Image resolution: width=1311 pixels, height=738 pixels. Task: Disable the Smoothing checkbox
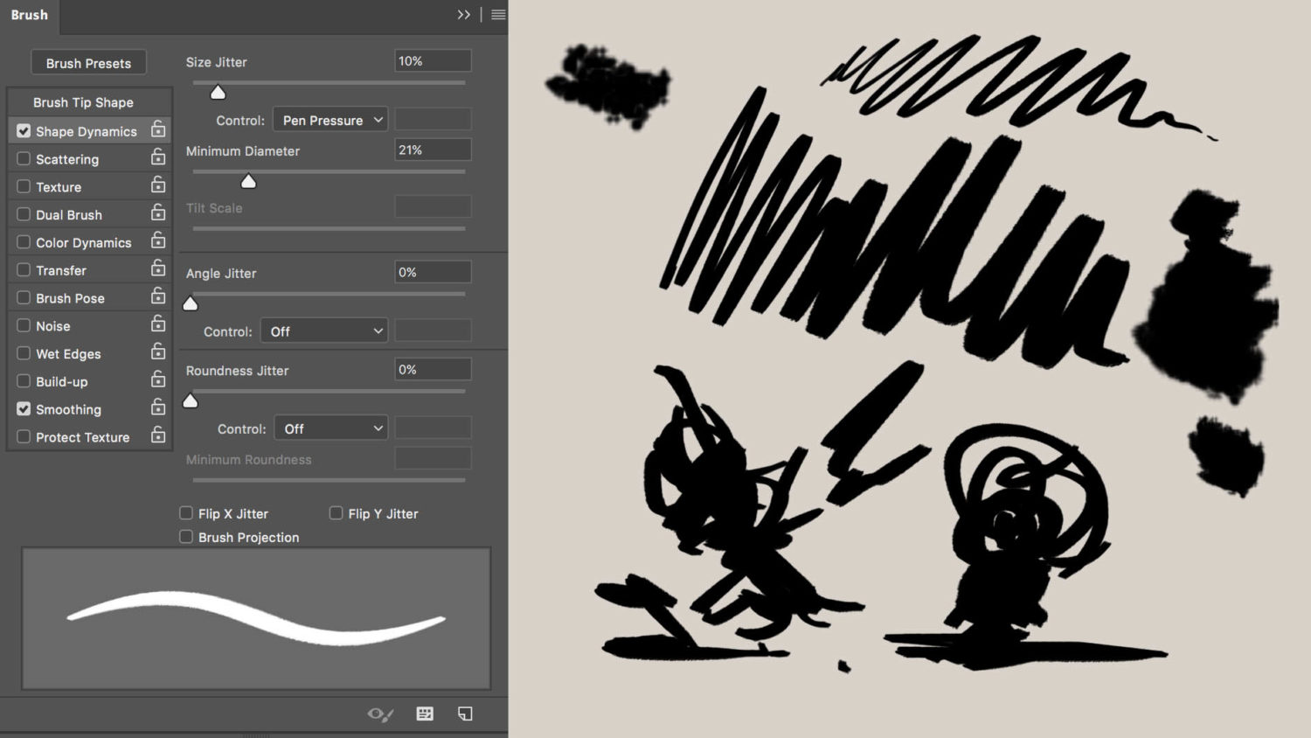click(24, 408)
